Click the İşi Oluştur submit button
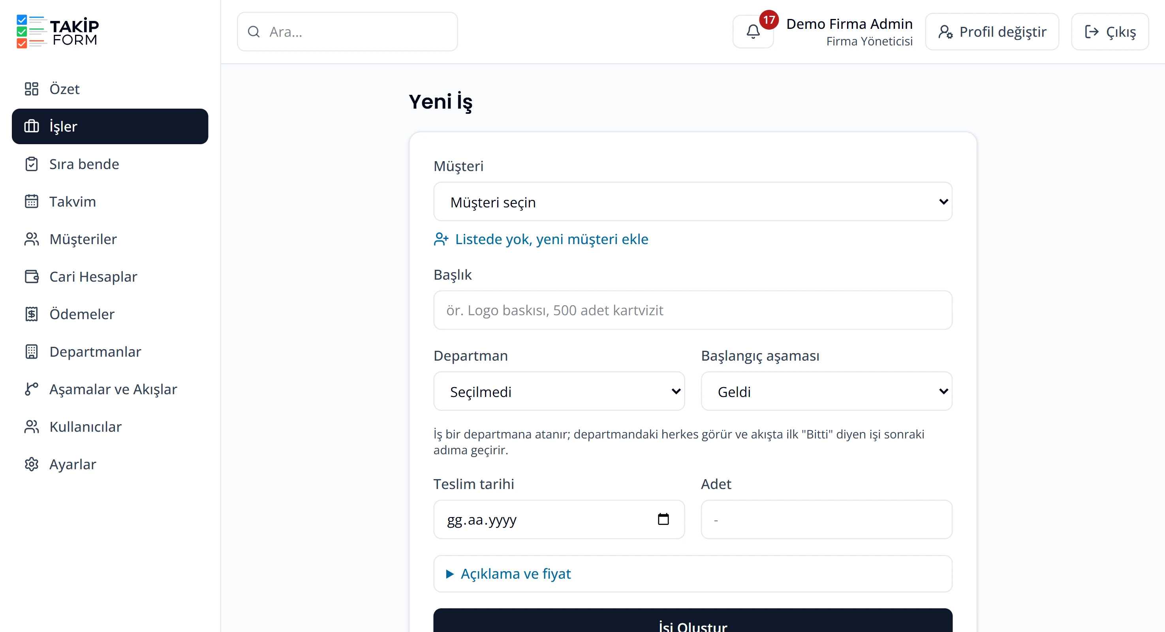 692,621
